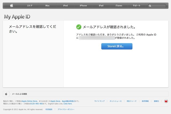Open the RSSフィード footer link
This screenshot has height=114, width=171.
coord(132,101)
